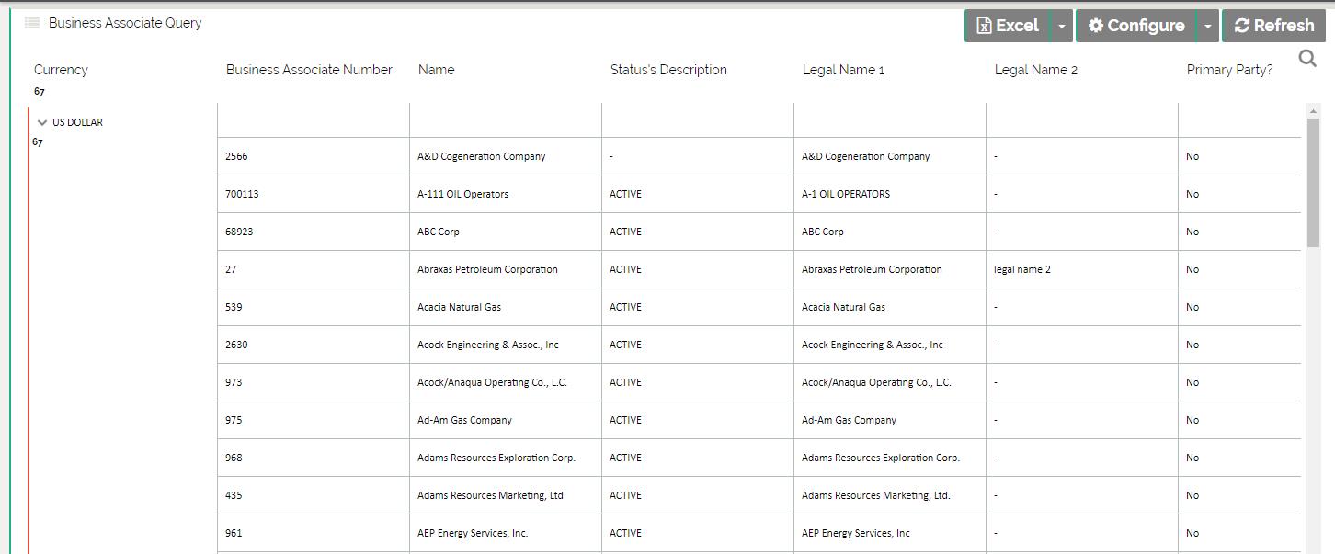Viewport: 1335px width, 554px height.
Task: Open the Excel export dropdown arrow
Action: [1061, 26]
